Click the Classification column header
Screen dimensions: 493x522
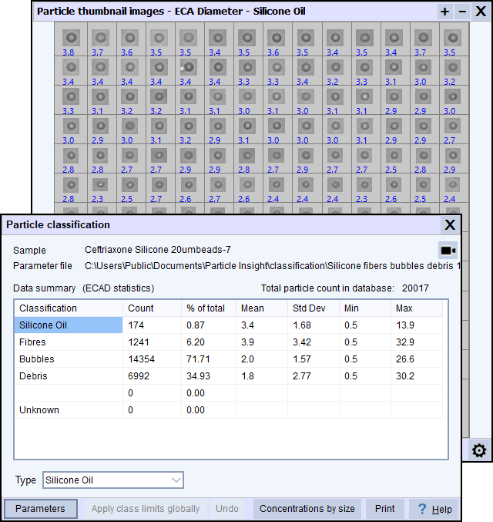69,308
